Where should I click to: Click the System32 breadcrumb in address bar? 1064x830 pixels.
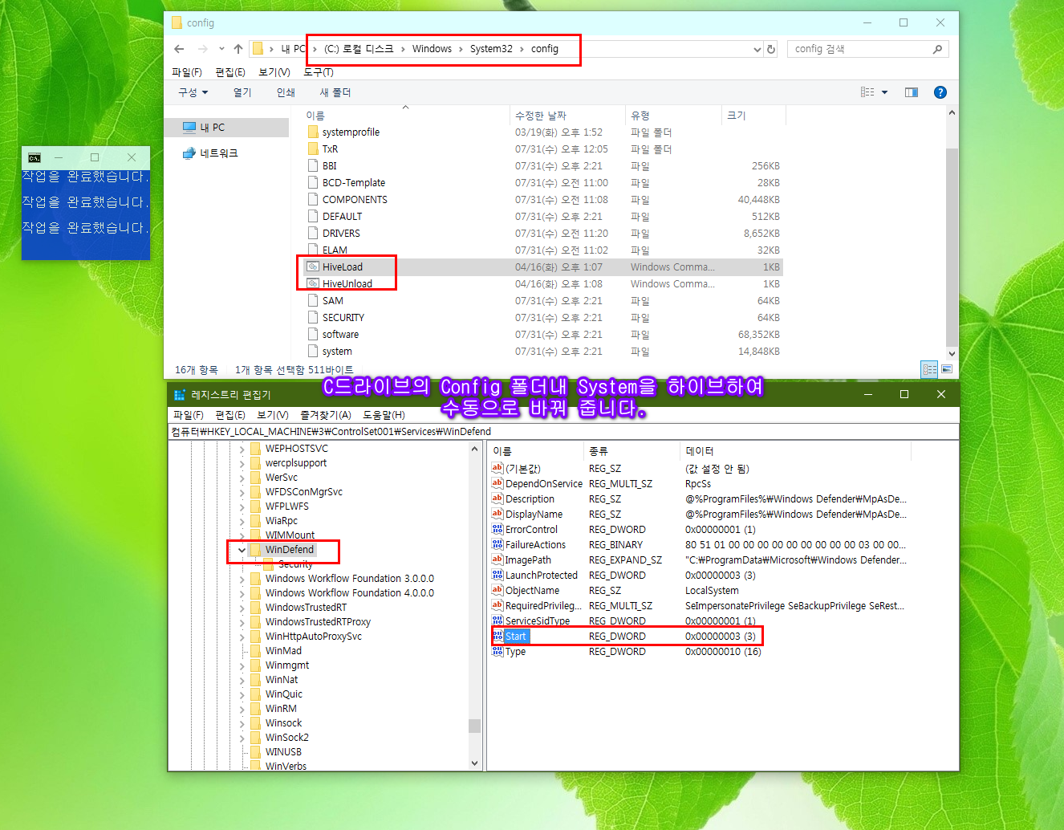491,49
